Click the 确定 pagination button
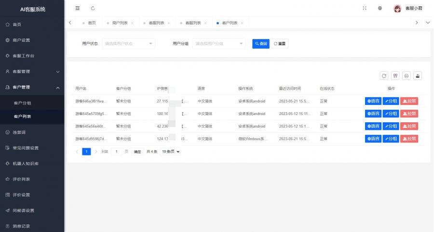 point(137,152)
